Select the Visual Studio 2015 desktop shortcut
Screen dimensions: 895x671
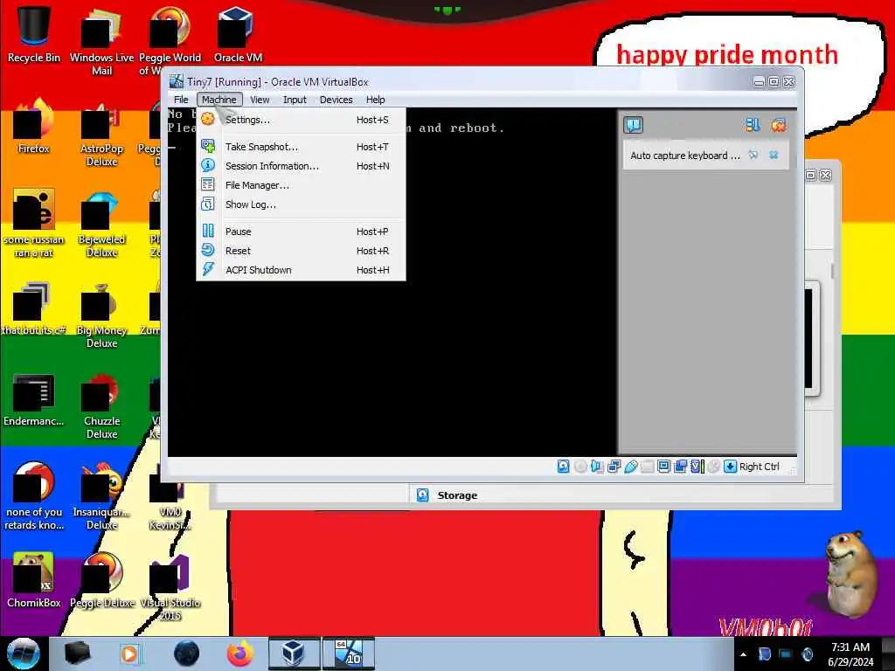click(170, 586)
